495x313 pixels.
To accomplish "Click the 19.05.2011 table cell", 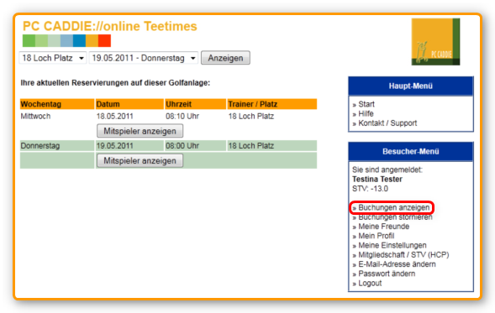I will [x=129, y=146].
